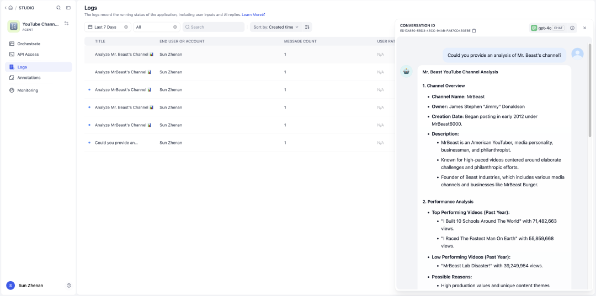Click user message about Mr. Beast's channel
The width and height of the screenshot is (596, 296).
pyautogui.click(x=504, y=55)
